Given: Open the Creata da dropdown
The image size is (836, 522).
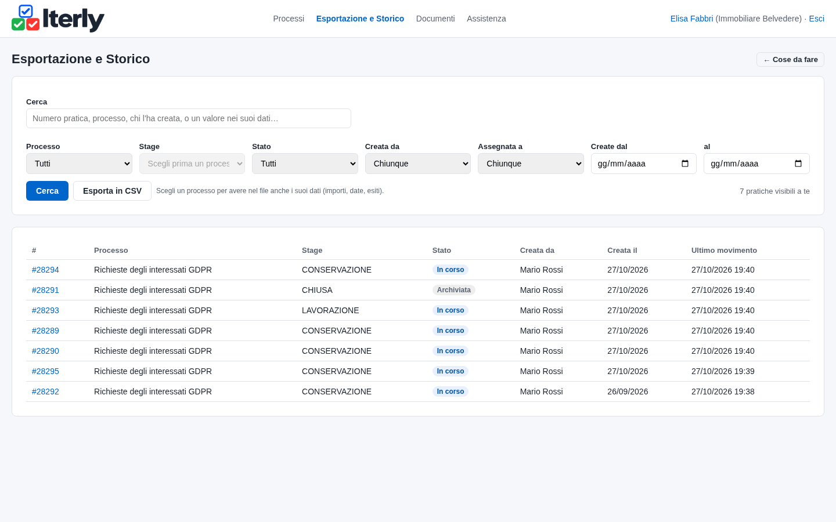Looking at the screenshot, I should pyautogui.click(x=418, y=164).
